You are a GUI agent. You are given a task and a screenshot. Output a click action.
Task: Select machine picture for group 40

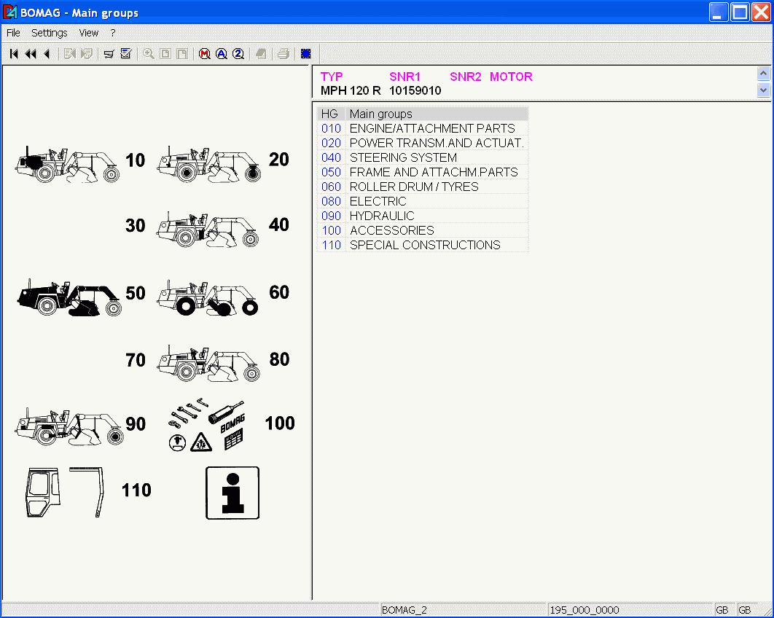208,230
